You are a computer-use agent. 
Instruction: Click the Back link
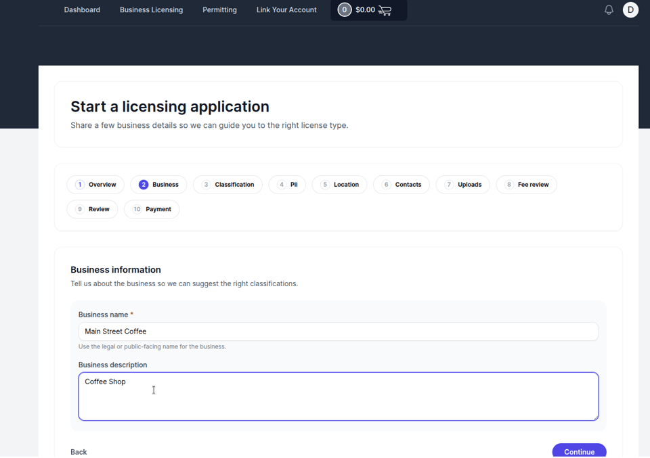pos(79,452)
